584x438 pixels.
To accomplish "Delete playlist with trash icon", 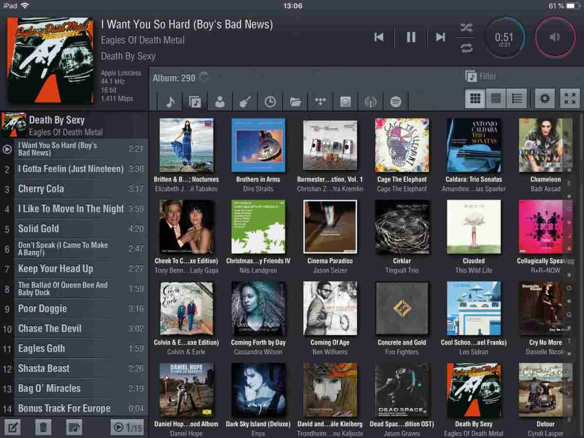I will click(43, 427).
